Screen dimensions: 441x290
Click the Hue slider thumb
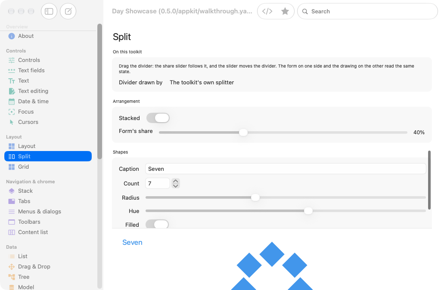(308, 211)
